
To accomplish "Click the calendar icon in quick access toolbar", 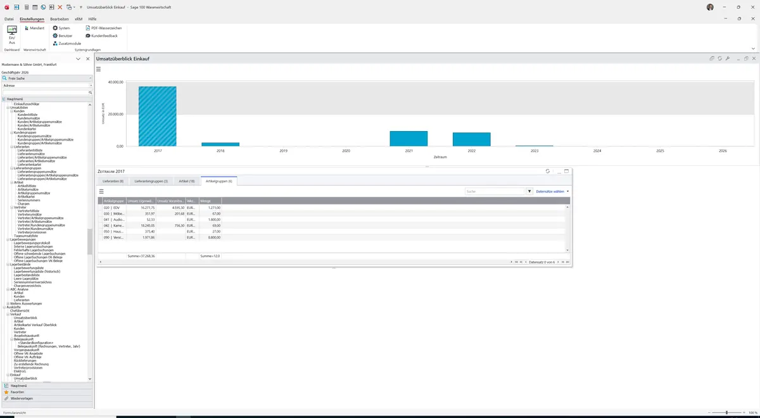I will (x=34, y=7).
